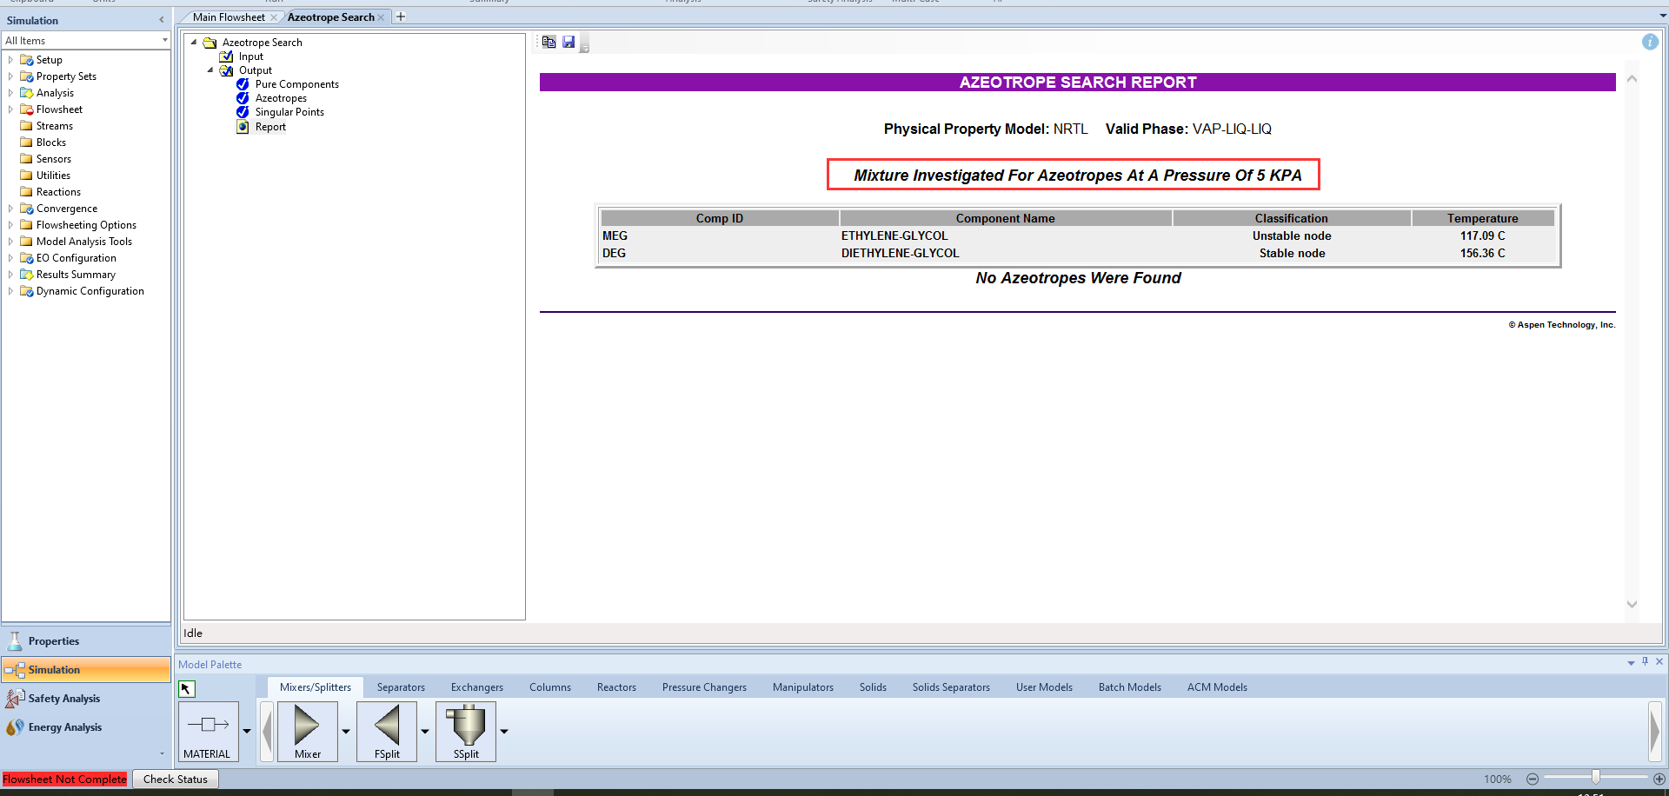Open the All Items dropdown
The width and height of the screenshot is (1669, 796).
164,41
